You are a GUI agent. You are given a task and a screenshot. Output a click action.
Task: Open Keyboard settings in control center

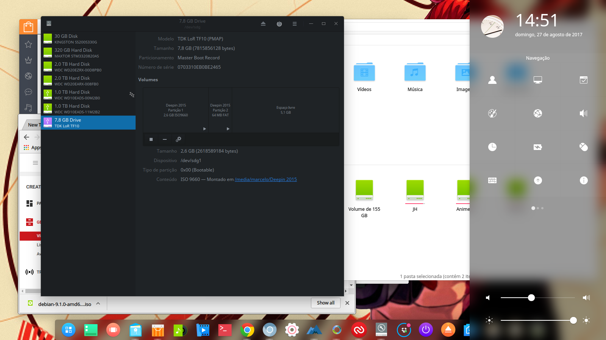(492, 181)
